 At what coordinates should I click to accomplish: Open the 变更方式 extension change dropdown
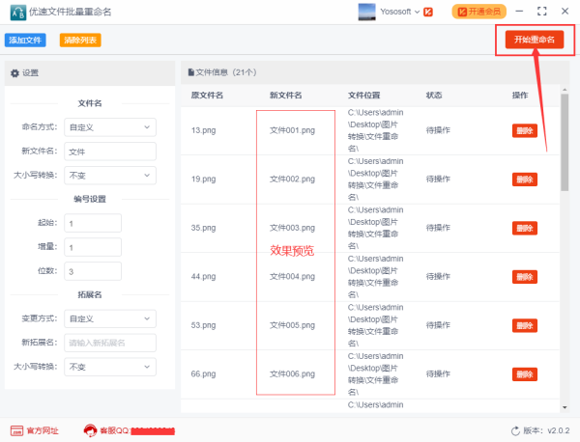pos(109,318)
